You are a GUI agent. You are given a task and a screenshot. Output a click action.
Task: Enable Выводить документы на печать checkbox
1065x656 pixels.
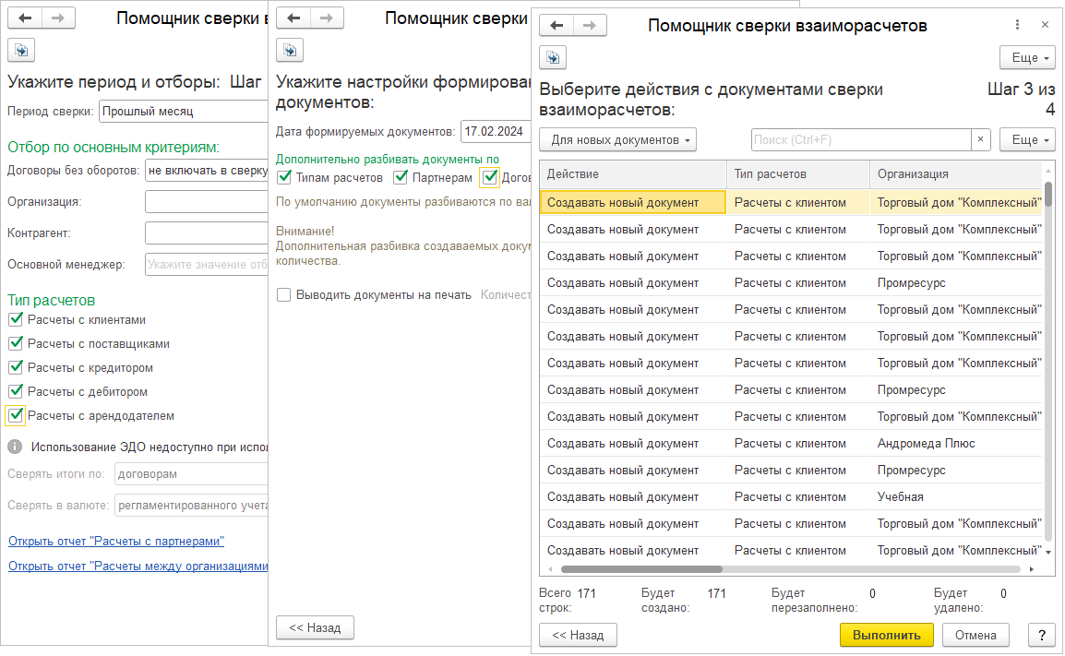pyautogui.click(x=284, y=295)
